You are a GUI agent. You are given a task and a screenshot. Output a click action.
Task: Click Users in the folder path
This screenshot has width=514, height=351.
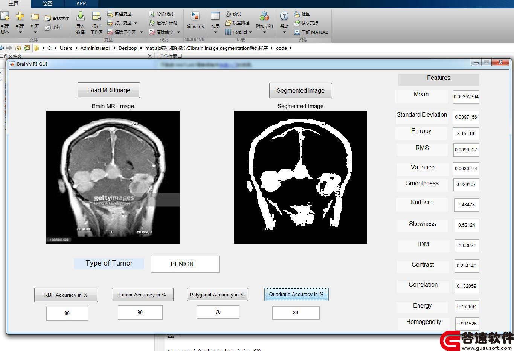click(66, 48)
